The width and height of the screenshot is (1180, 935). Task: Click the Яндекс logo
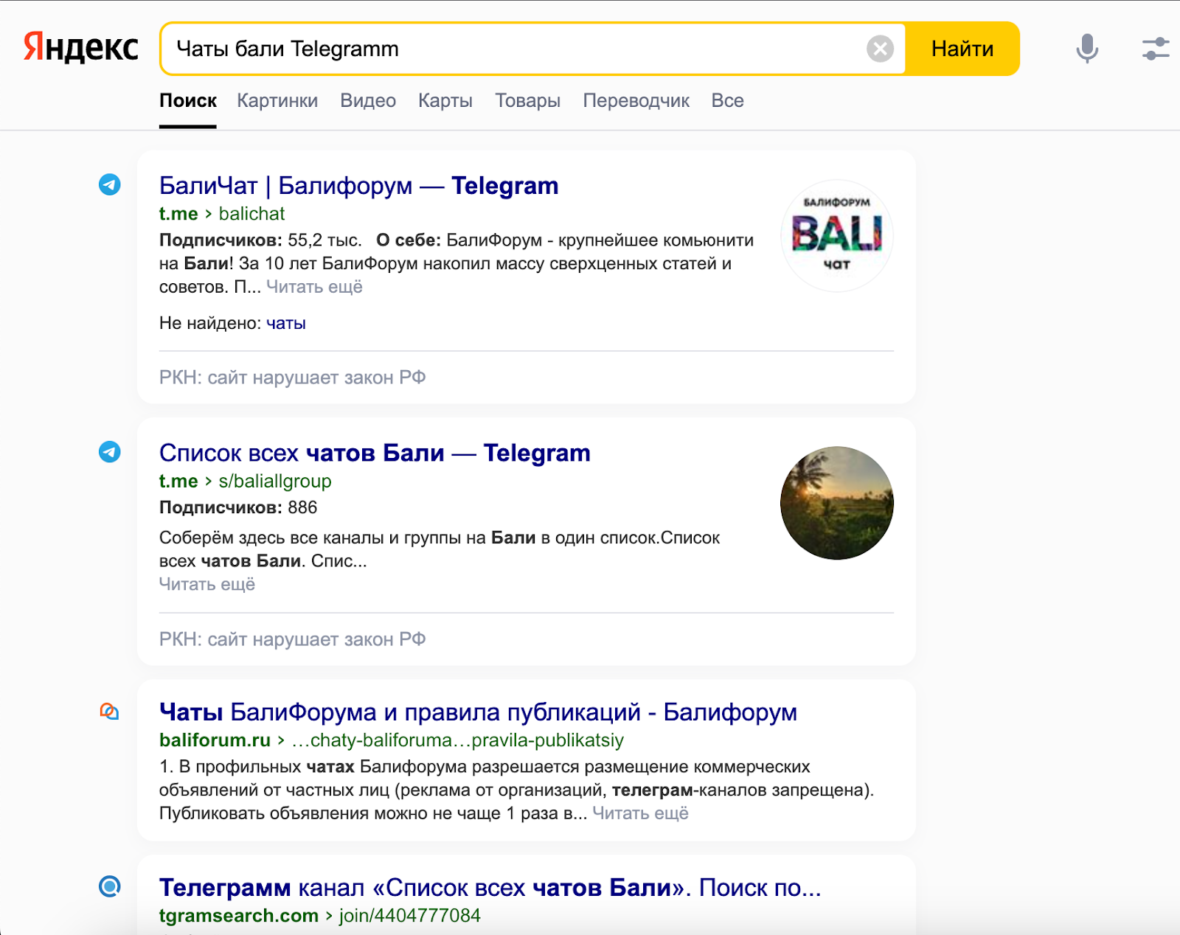(81, 49)
